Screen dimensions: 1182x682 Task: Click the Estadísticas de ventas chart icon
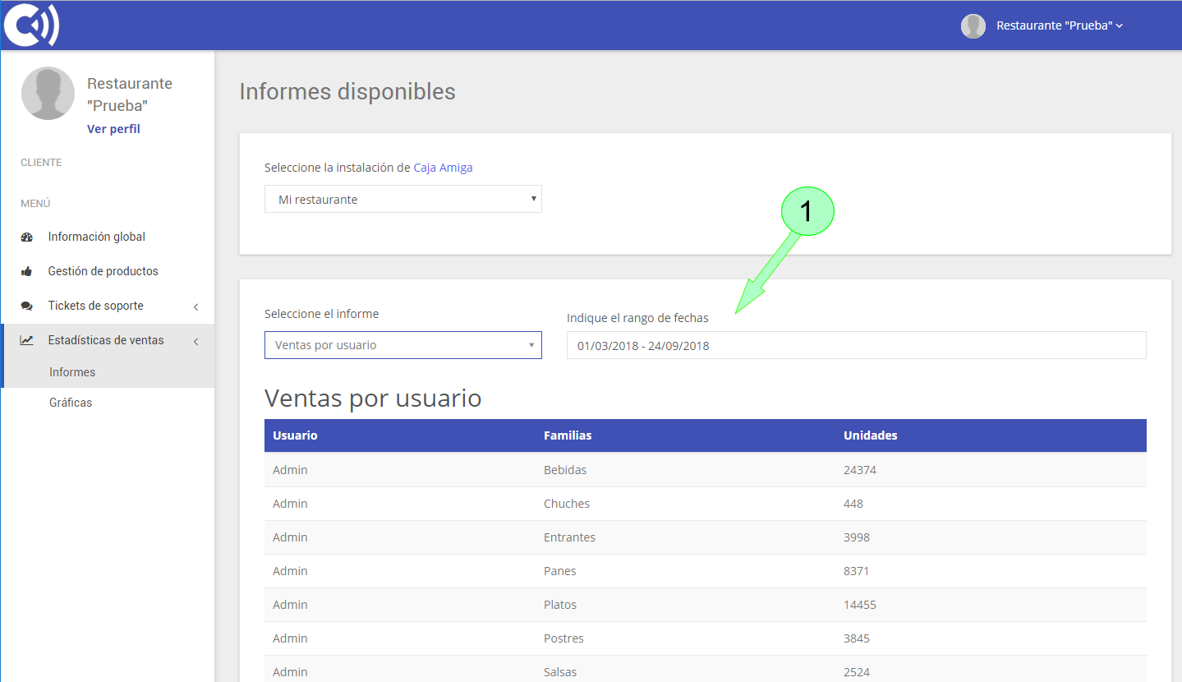27,339
